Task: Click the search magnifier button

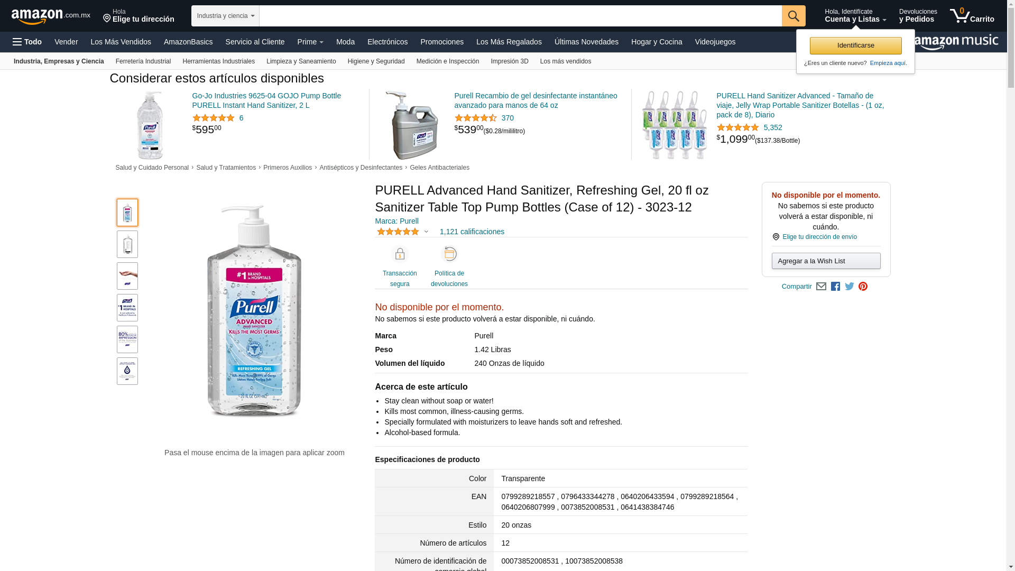Action: click(x=793, y=16)
